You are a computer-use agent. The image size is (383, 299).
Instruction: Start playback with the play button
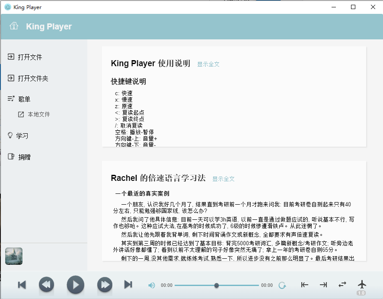tap(76, 285)
